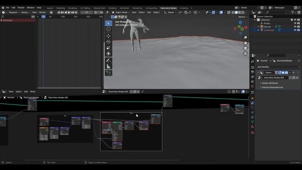This screenshot has height=170, width=302.
Task: Toggle visibility eye of Human object
Action: tap(295, 27)
